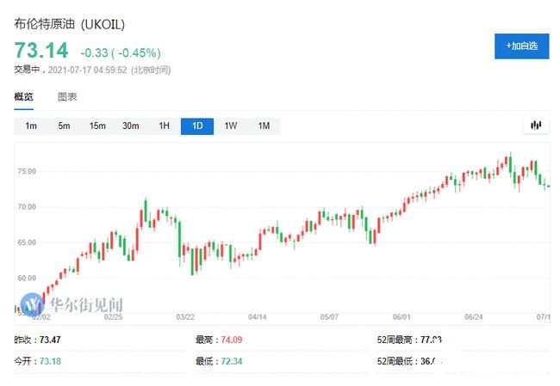Image resolution: width=560 pixels, height=386 pixels.
Task: Click the 03/22 date marker on axis
Action: tap(185, 316)
